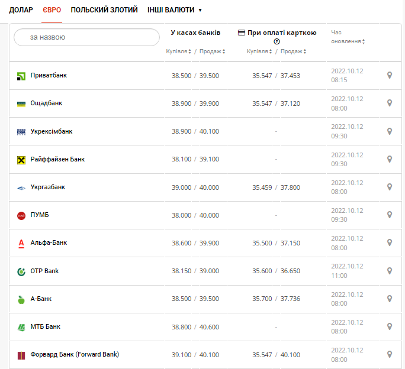Image resolution: width=405 pixels, height=369 pixels.
Task: Open map location for Приватбанк
Action: coord(390,75)
